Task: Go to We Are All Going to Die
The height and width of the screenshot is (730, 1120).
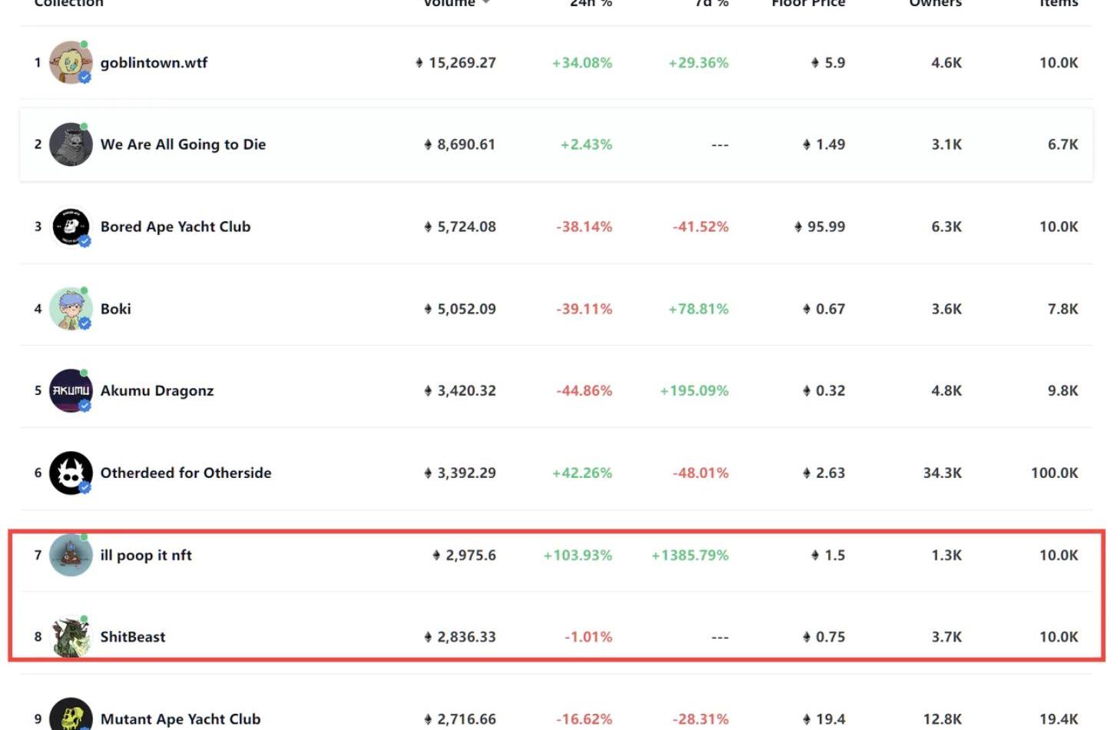Action: (x=183, y=144)
